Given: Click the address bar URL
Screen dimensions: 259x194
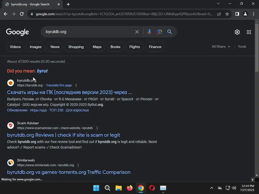Looking at the screenshot, I should (124, 14).
